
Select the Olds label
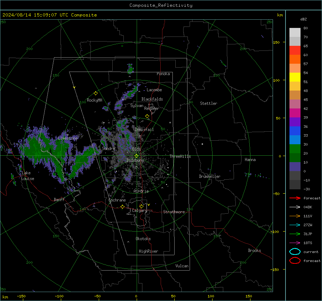[x=136, y=149]
